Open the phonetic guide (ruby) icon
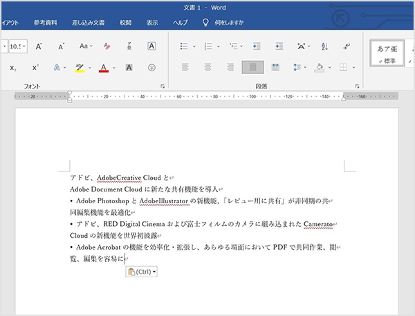 [x=129, y=46]
